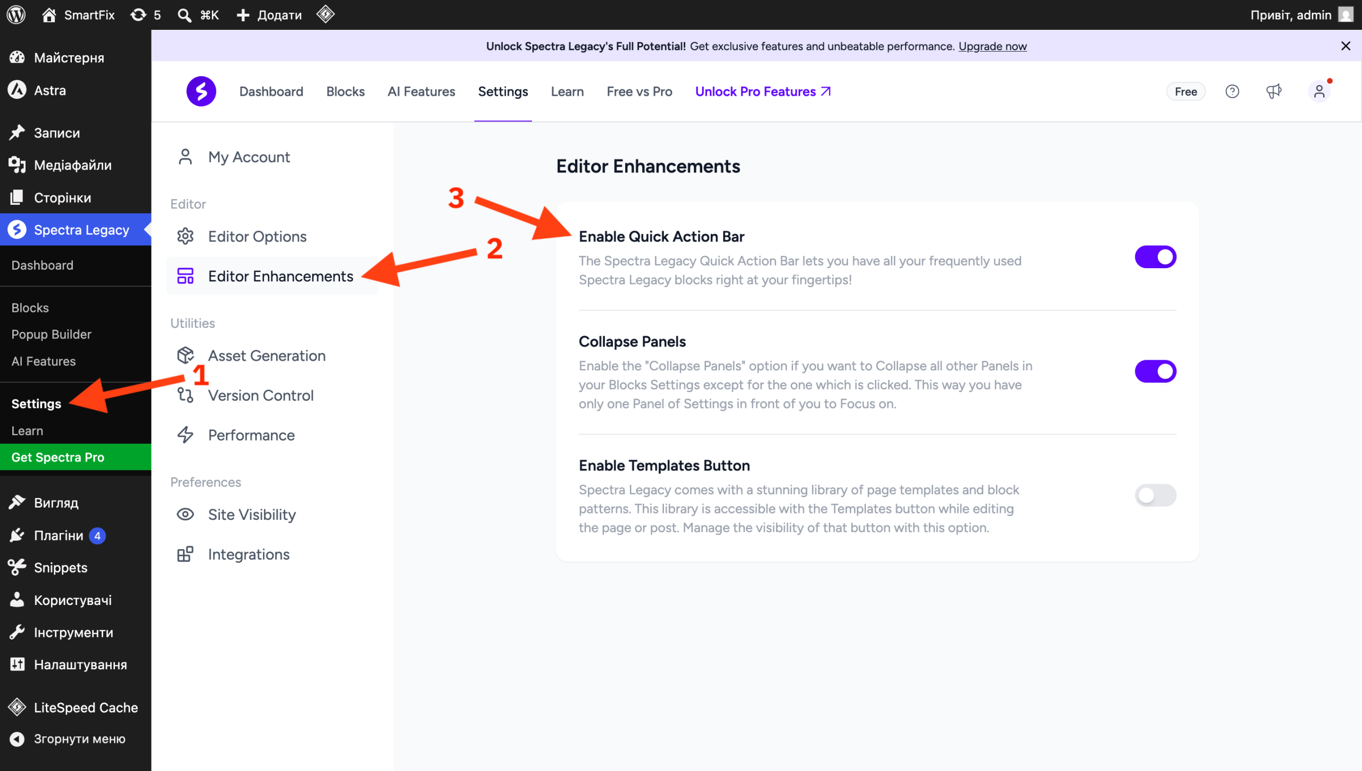Click the Майстерня dashboard icon
The width and height of the screenshot is (1362, 771).
coord(17,57)
